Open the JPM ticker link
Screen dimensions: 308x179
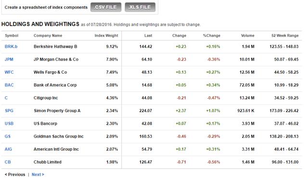point(9,59)
